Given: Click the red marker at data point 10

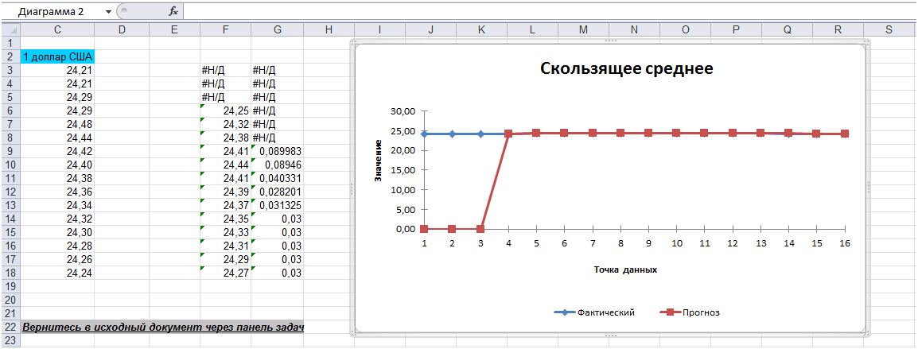Looking at the screenshot, I should 676,133.
